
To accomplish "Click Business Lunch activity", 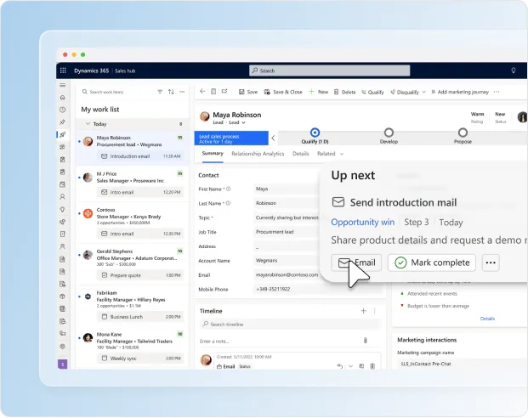I will [141, 317].
